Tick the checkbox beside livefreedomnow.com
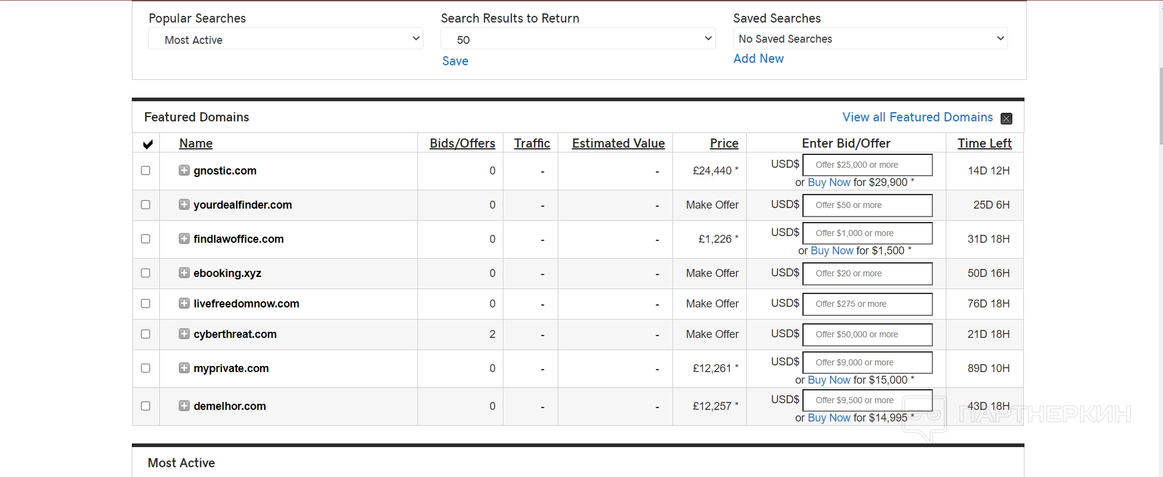1163x477 pixels. [x=146, y=303]
